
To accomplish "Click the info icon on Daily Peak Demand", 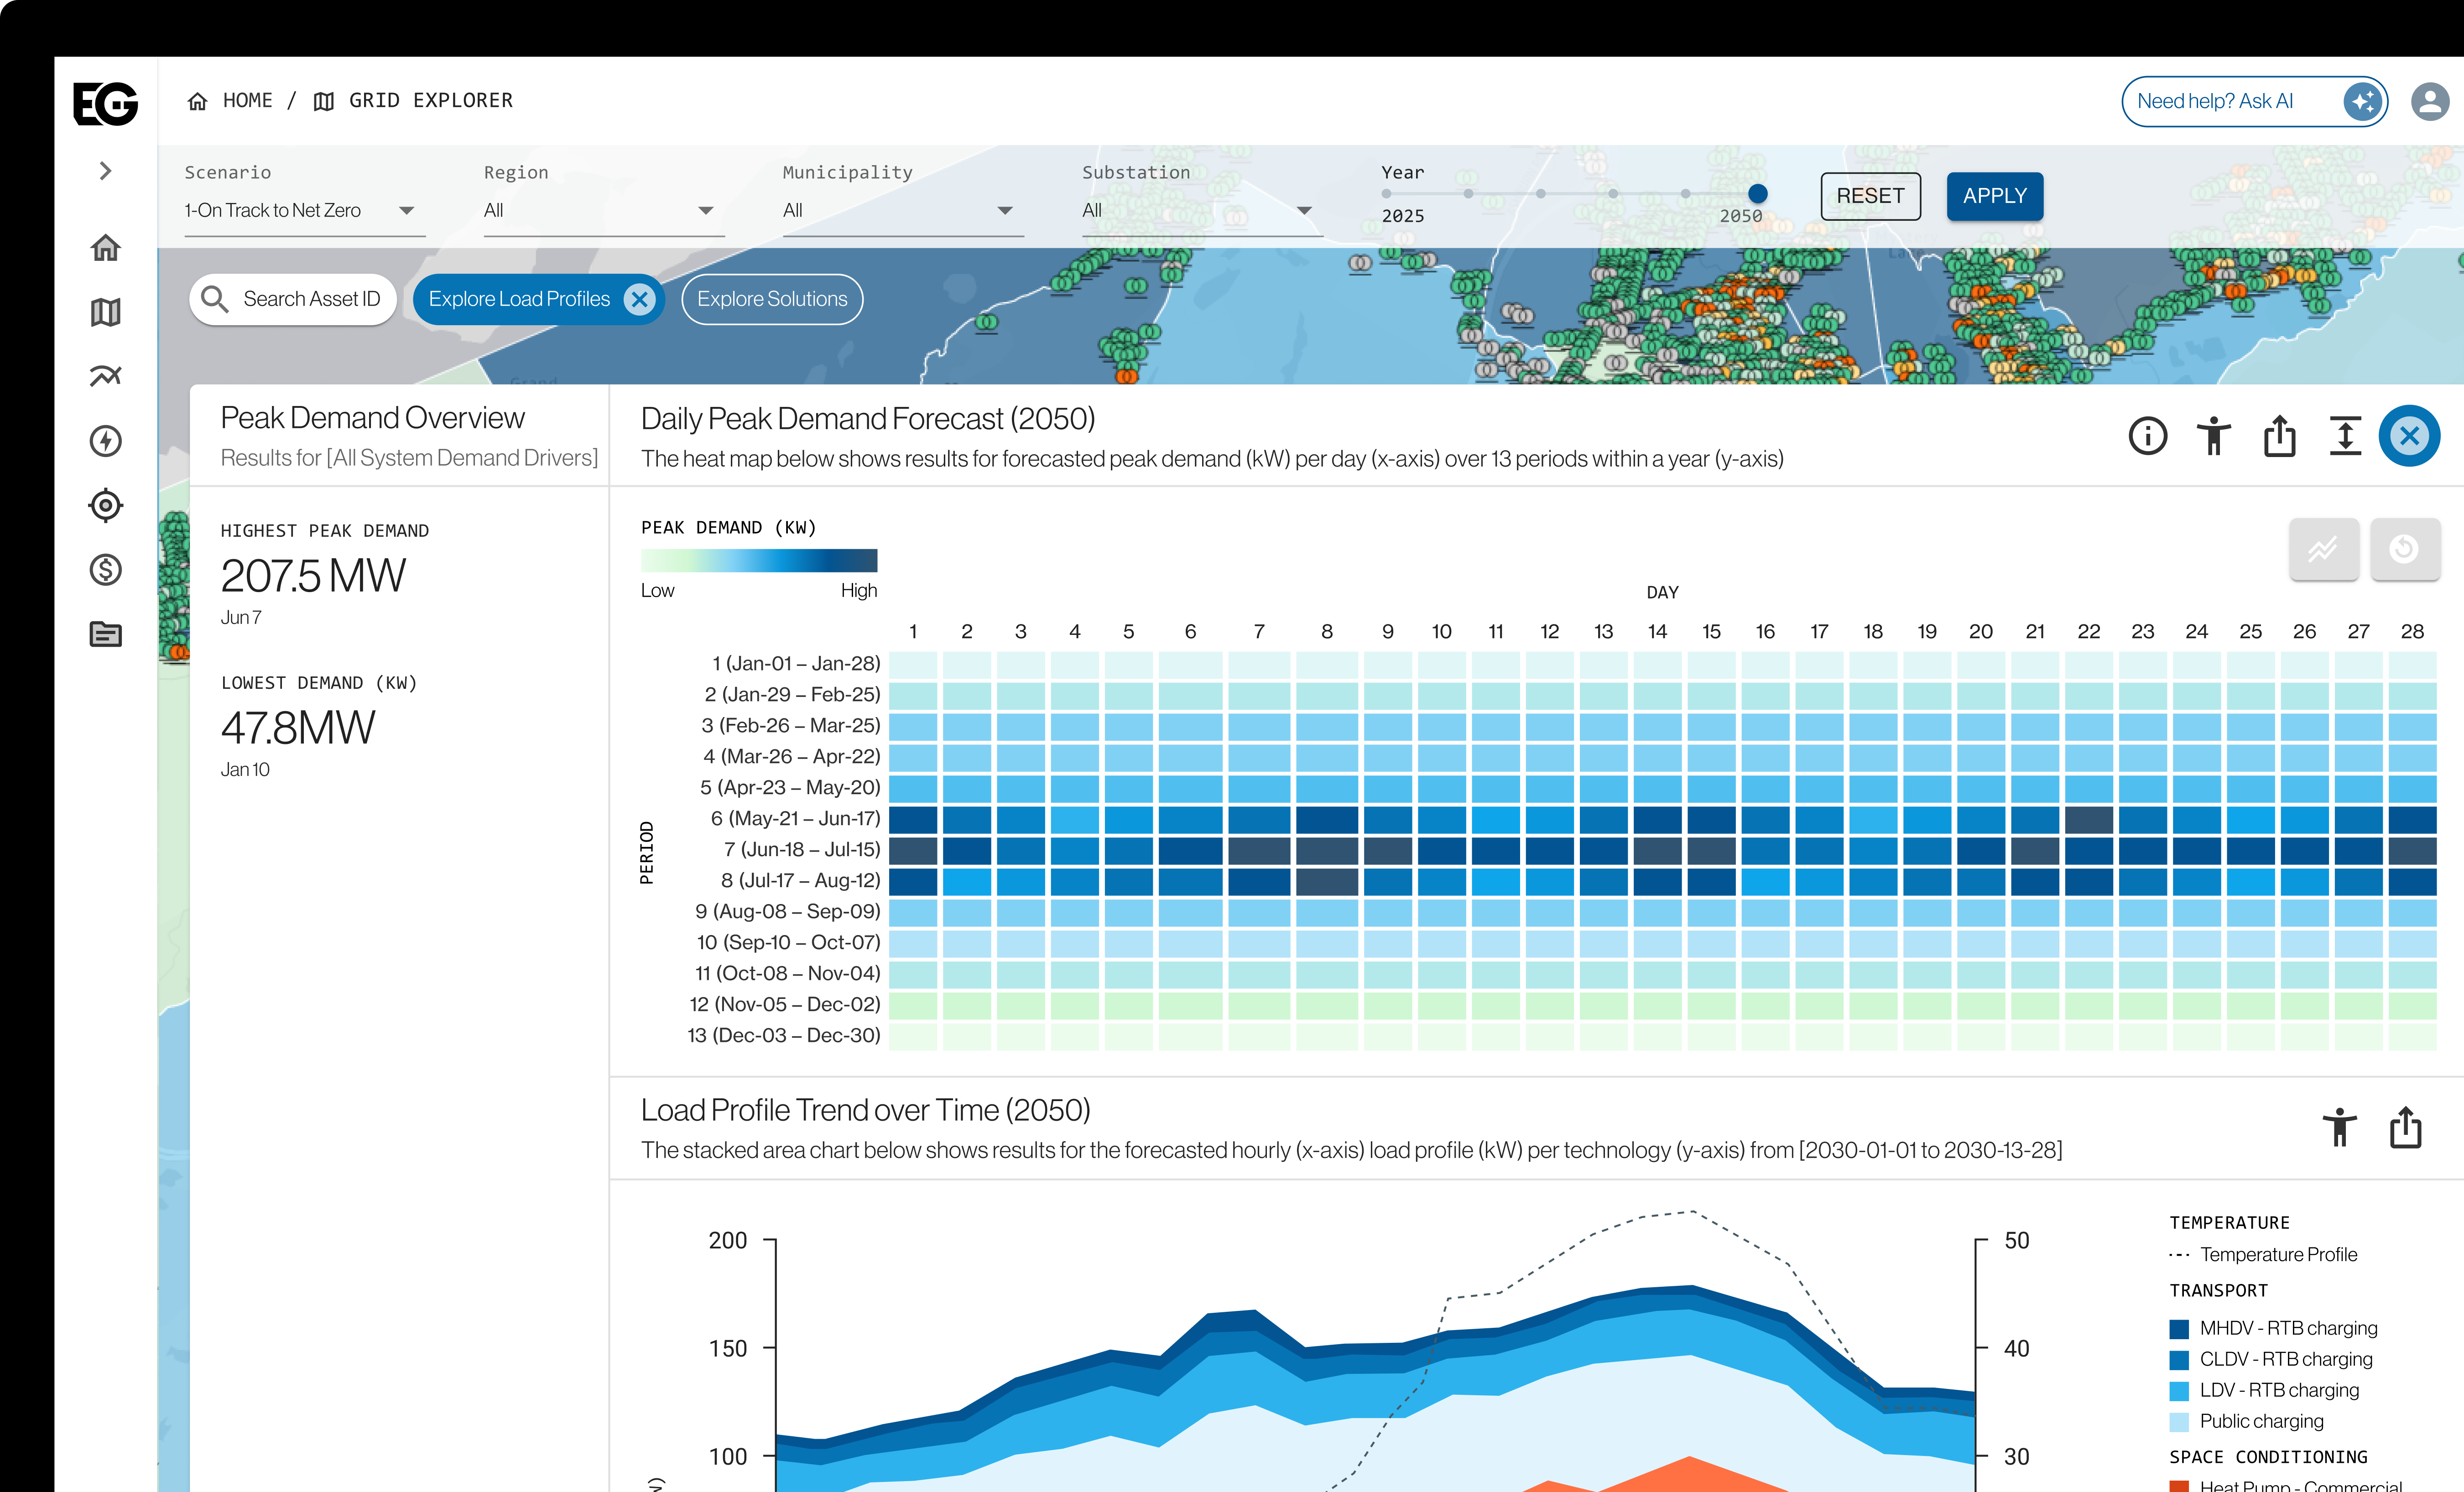I will 2147,436.
